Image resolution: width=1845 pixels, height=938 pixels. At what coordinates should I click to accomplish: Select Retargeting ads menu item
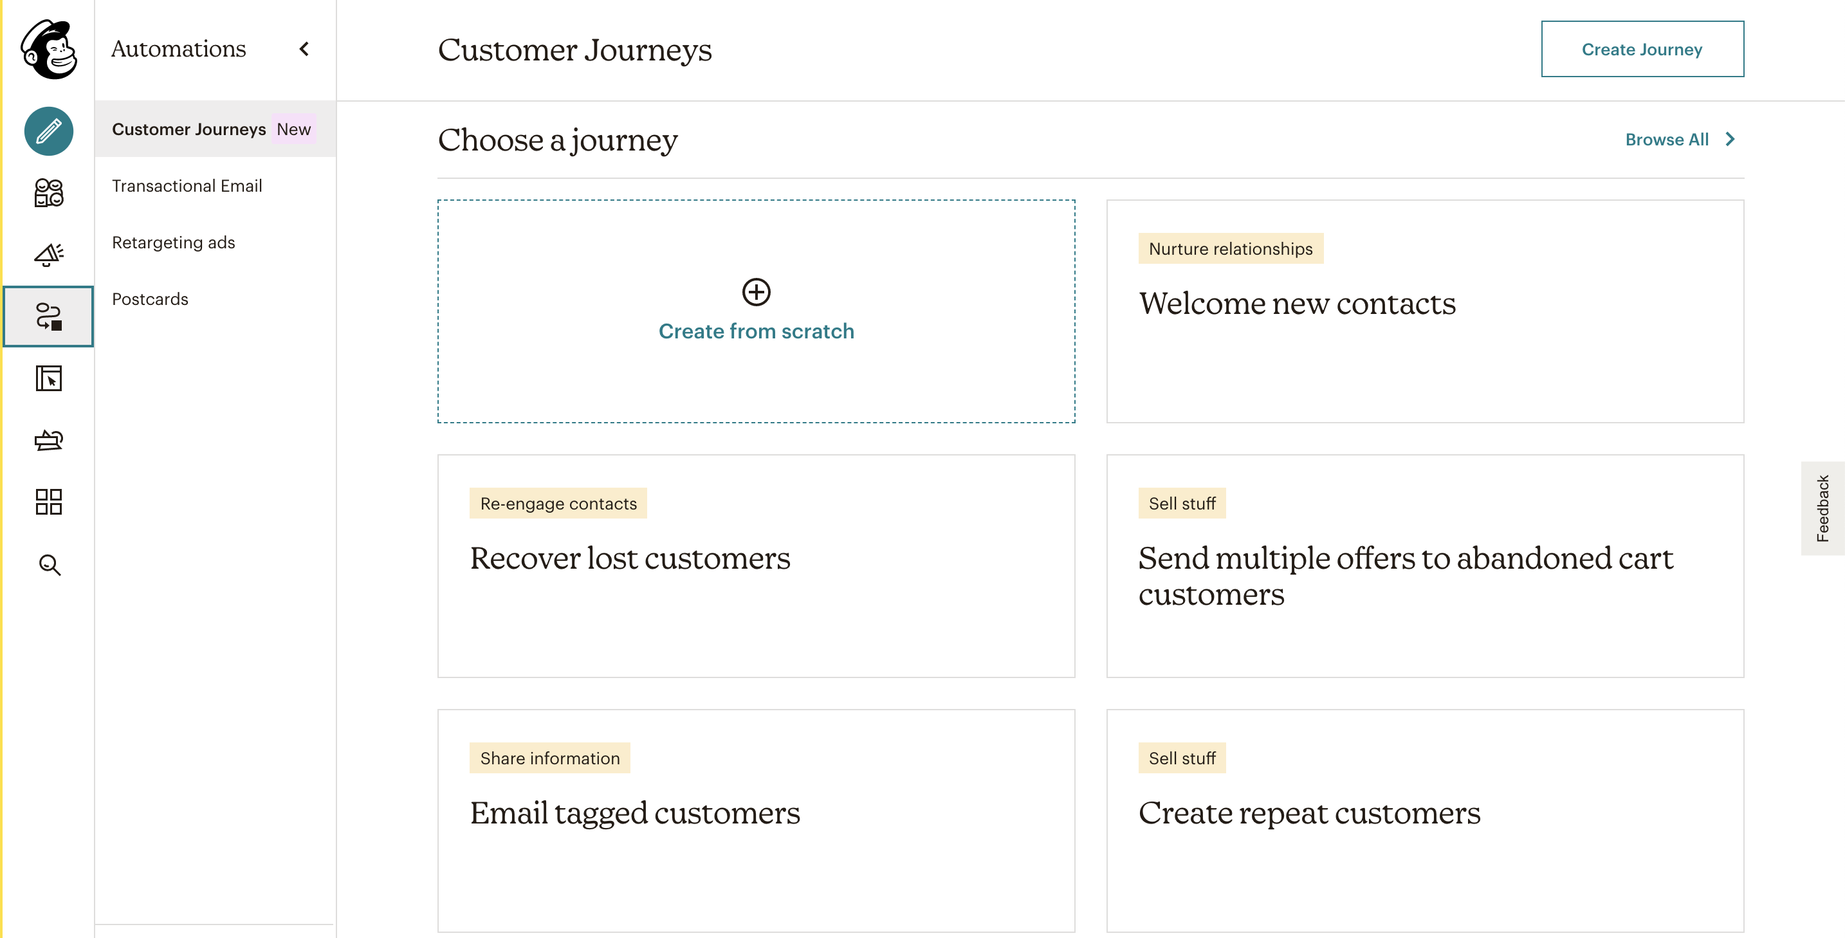click(x=173, y=242)
